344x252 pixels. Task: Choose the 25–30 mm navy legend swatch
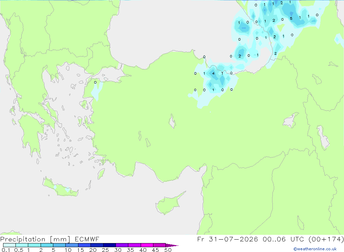109,245
